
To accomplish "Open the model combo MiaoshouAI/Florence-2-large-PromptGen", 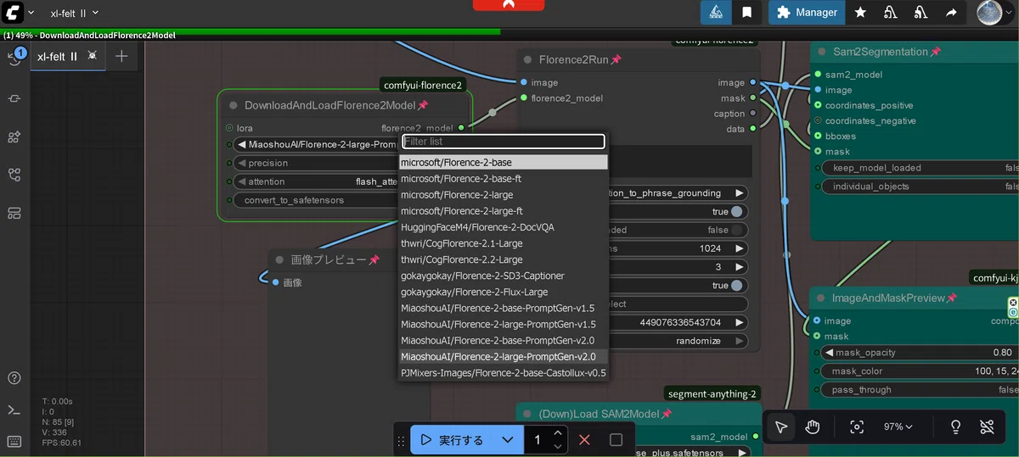I will 314,144.
